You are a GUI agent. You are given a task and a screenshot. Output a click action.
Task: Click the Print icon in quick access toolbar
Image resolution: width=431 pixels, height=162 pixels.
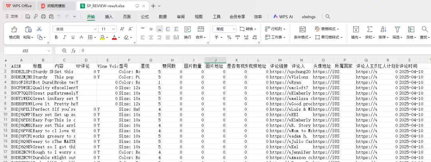[x=43, y=17]
